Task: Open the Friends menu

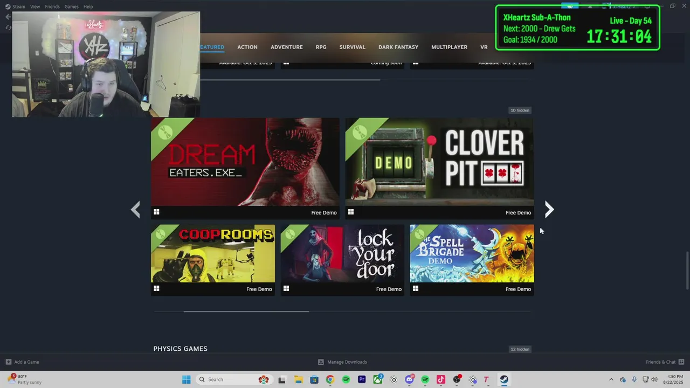Action: coord(52,6)
